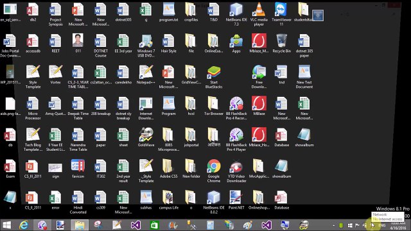The height and width of the screenshot is (231, 411).
Task: Select the dotnet 305 paper document
Action: (304, 41)
